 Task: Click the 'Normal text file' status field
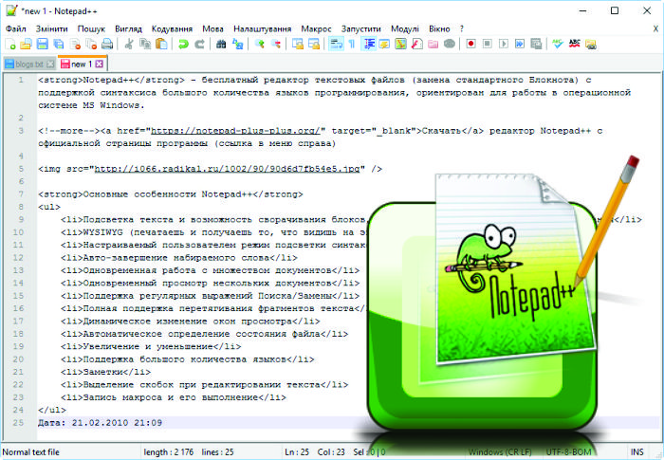click(x=31, y=452)
